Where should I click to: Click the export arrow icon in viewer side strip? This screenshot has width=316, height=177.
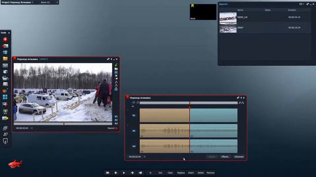pos(116,89)
